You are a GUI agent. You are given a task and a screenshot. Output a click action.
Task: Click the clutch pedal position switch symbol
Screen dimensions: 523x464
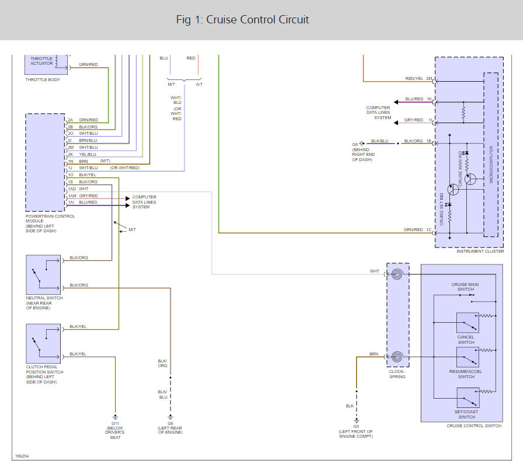pyautogui.click(x=43, y=343)
